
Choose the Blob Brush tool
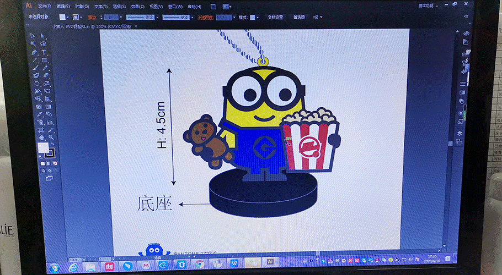pyautogui.click(x=36, y=75)
